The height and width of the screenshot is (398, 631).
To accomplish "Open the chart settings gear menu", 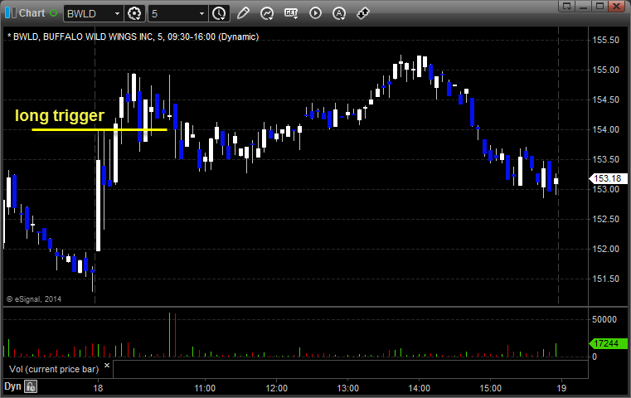I will coord(134,13).
